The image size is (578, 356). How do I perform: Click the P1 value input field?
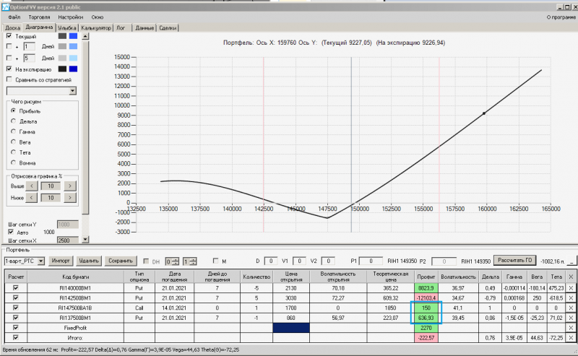[x=371, y=261]
